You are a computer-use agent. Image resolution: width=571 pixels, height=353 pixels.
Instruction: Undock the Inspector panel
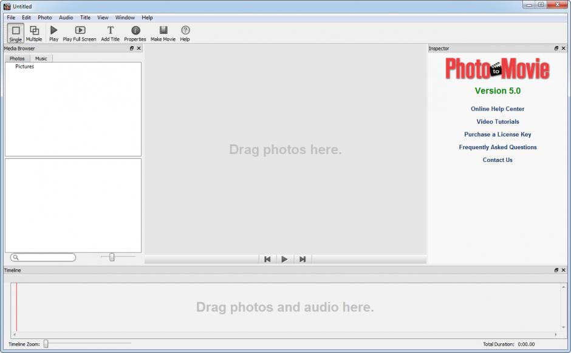coord(556,49)
